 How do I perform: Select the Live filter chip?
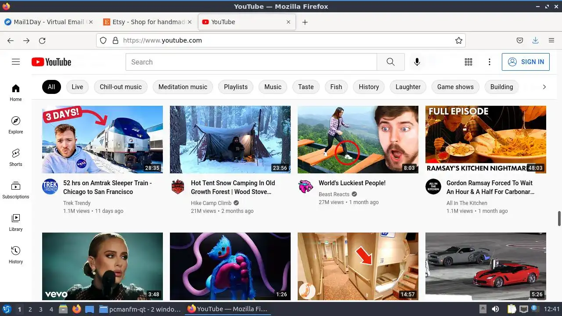pyautogui.click(x=77, y=87)
